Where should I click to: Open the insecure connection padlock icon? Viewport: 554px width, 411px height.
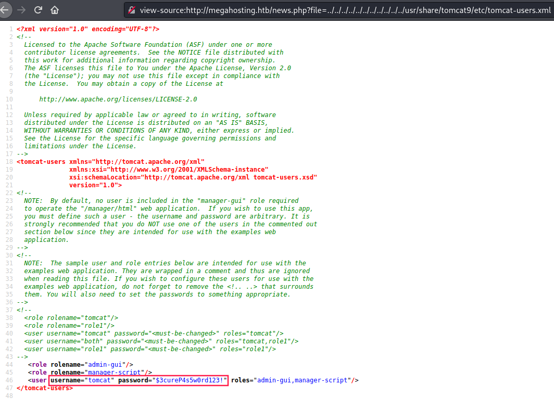[132, 10]
